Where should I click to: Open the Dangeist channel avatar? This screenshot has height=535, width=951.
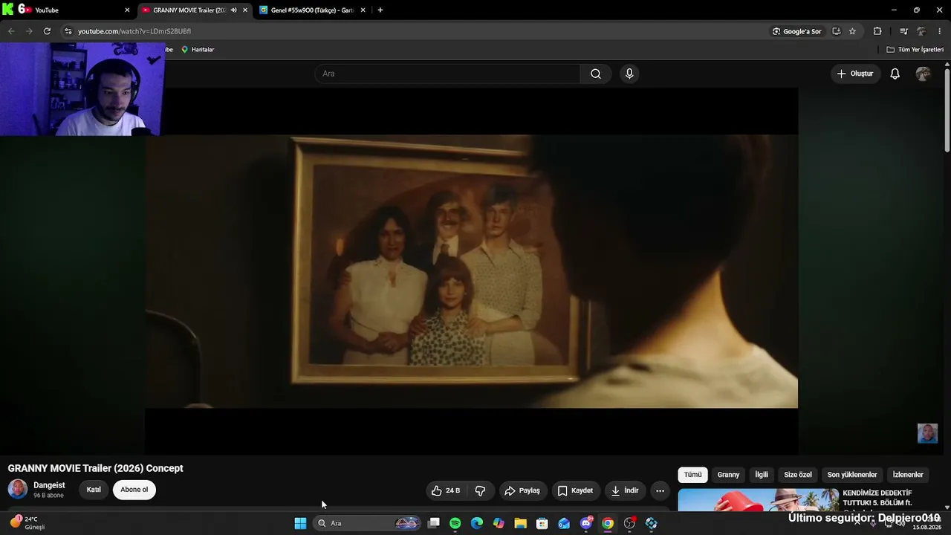pos(18,489)
